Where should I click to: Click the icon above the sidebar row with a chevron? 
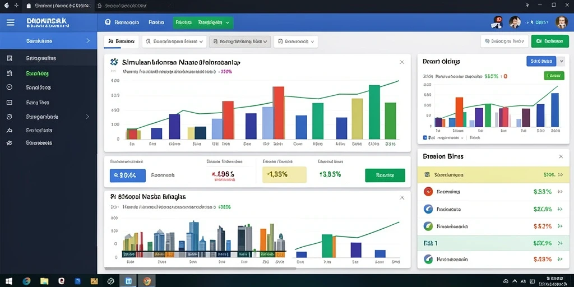[x=10, y=103]
